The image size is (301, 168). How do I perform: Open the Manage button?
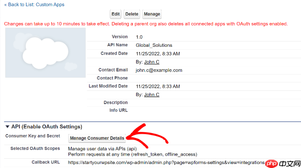(x=152, y=14)
